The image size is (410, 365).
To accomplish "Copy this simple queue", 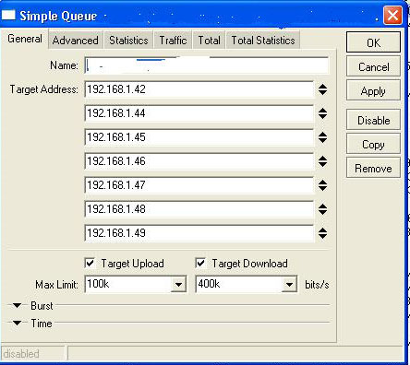I will [x=373, y=144].
